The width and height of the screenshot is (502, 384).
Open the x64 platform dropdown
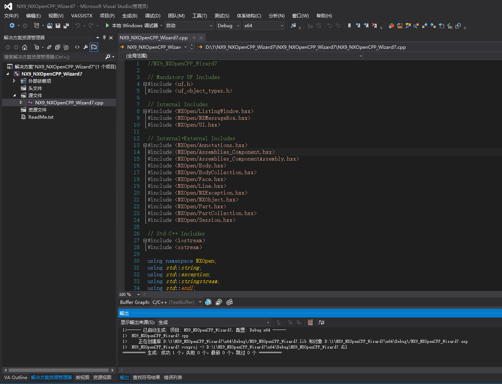pos(263,25)
